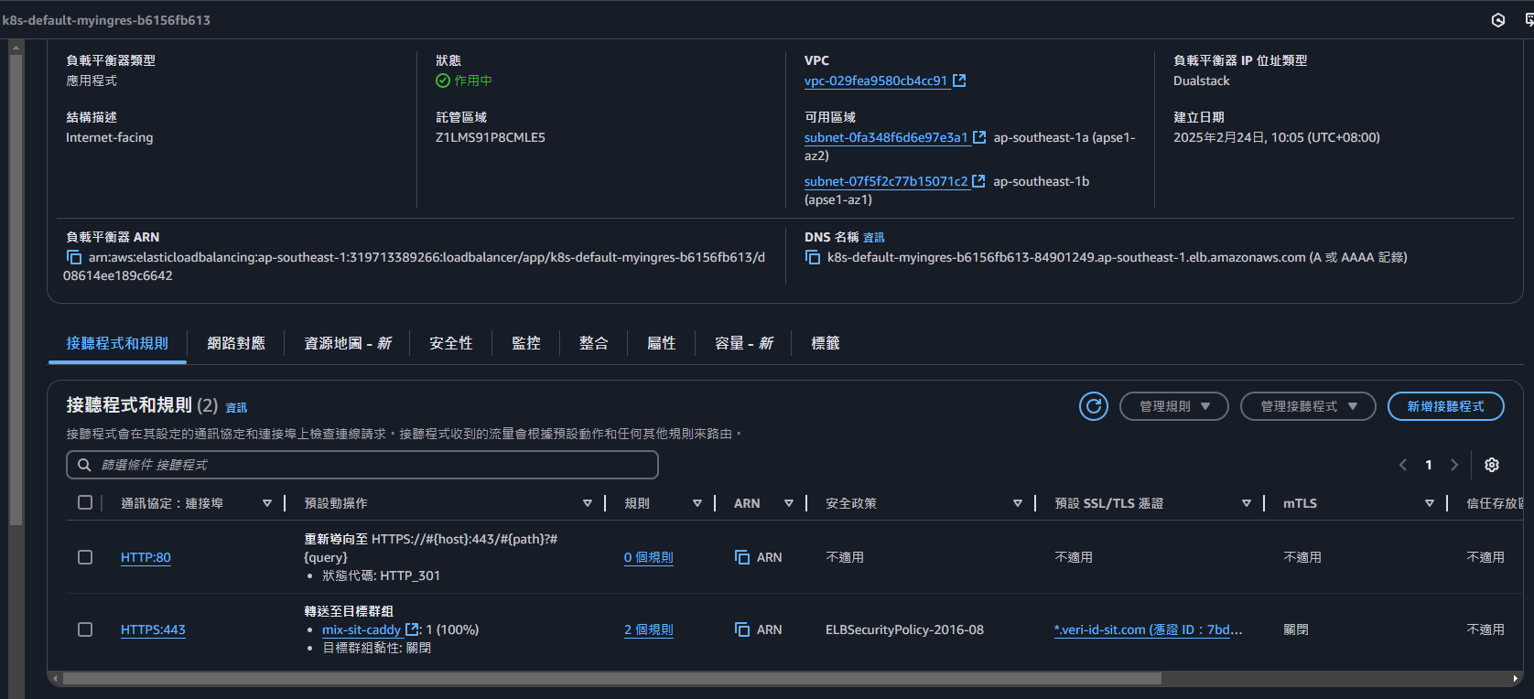This screenshot has width=1534, height=699.
Task: Switch to the 網路對應 tab
Action: [x=236, y=343]
